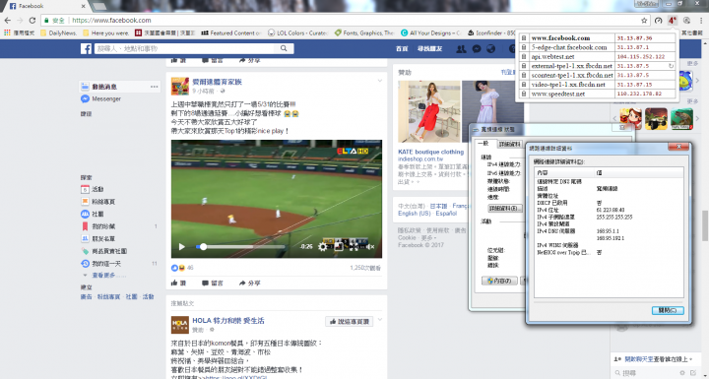Open the three-dots menu next to 動態消息

(x=155, y=87)
